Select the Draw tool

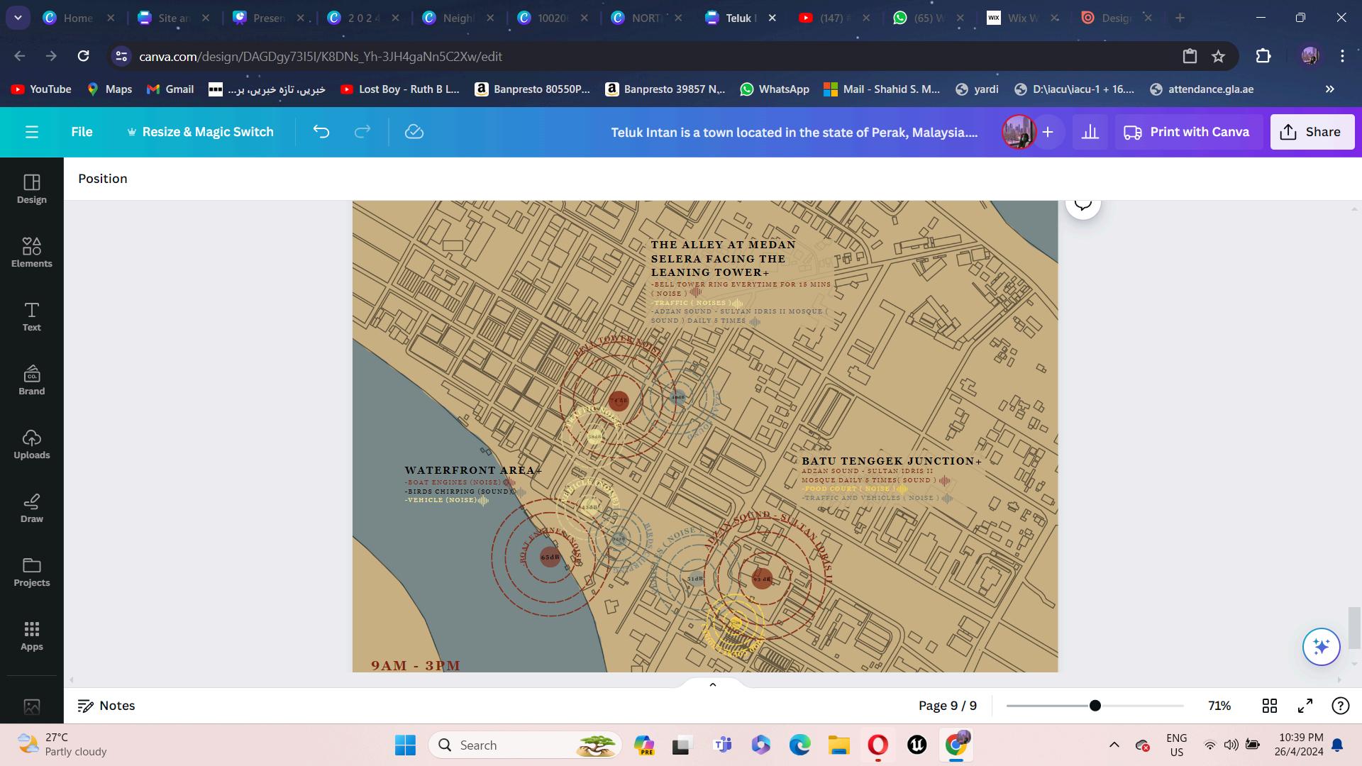(31, 508)
